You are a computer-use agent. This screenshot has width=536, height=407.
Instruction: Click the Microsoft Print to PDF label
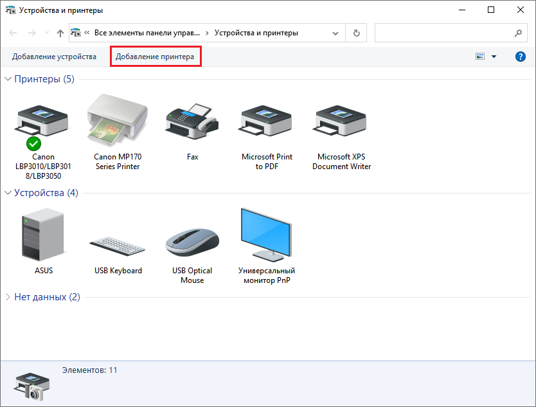tap(267, 161)
